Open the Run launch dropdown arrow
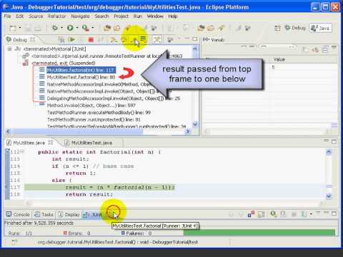The width and height of the screenshot is (343, 257). tap(77, 28)
